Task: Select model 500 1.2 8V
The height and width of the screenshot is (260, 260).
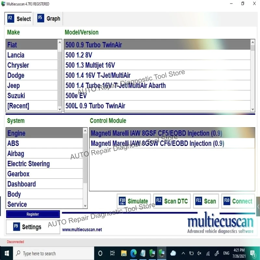Action: coord(157,55)
